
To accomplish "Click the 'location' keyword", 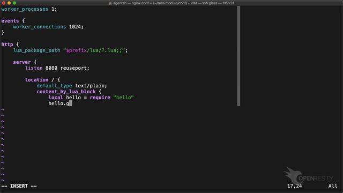I will (x=36, y=80).
